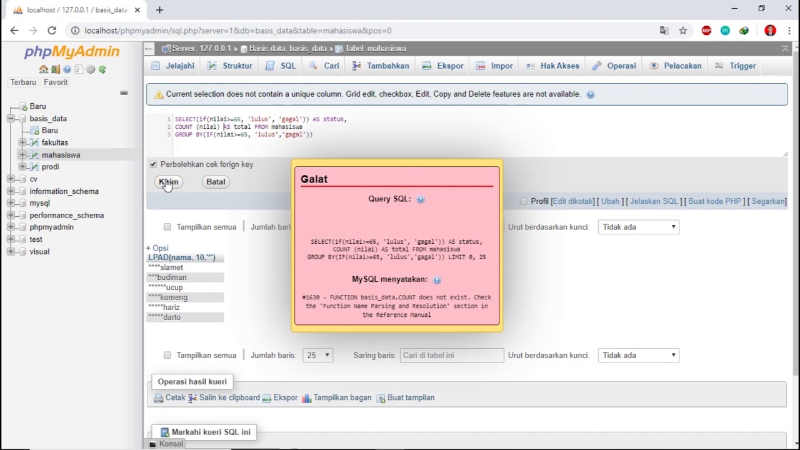Viewport: 800px width, 450px height.
Task: Open the navigation settings gear icon
Action: (91, 69)
